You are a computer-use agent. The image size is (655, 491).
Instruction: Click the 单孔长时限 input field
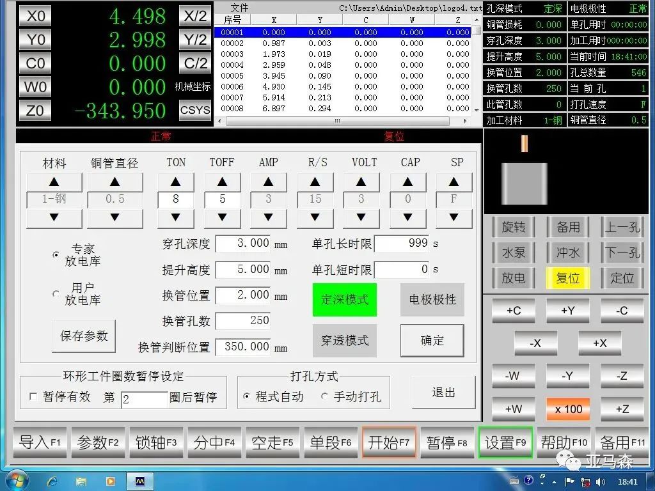click(402, 244)
